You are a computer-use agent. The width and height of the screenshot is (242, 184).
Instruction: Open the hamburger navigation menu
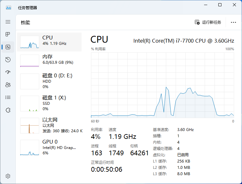coord(8,22)
